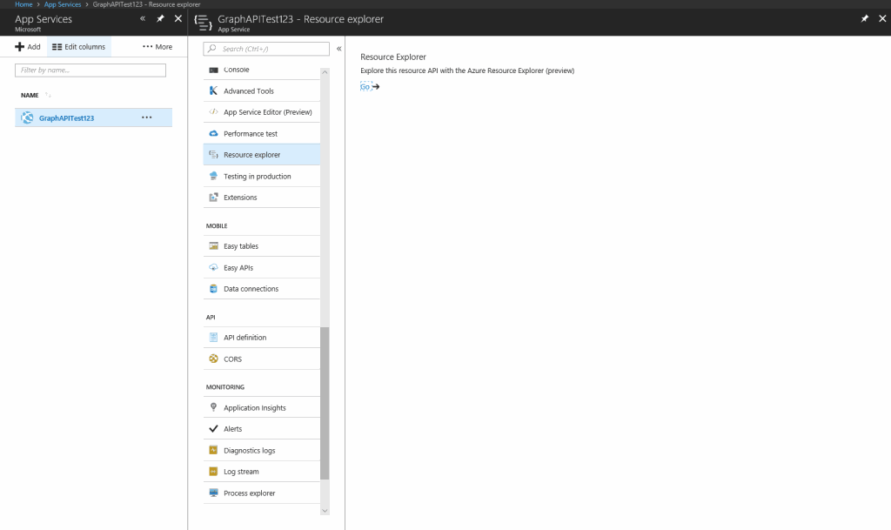Open the context menu ellipsis for GraphAPITest123
The image size is (891, 530).
(146, 117)
